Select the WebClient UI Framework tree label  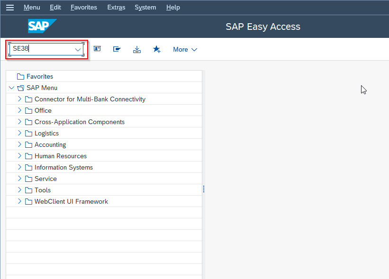pos(71,202)
